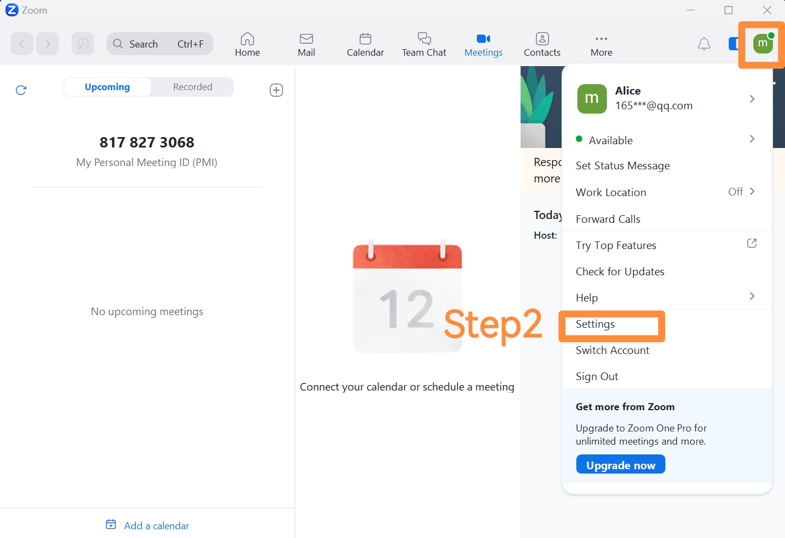Minimize the Zoom window
785x538 pixels.
pyautogui.click(x=691, y=10)
